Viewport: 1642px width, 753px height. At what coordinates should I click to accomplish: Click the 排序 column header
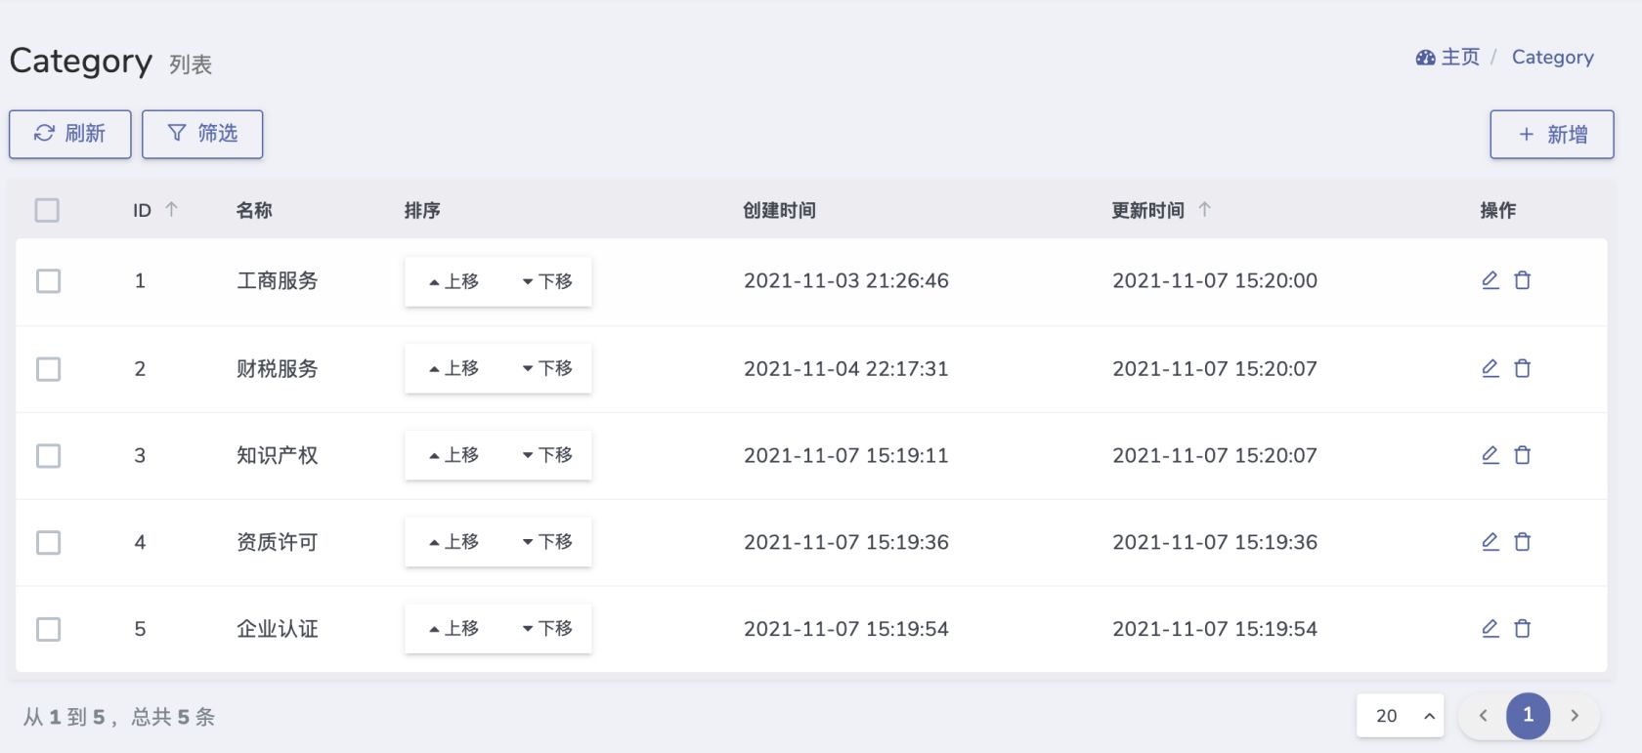pos(422,210)
